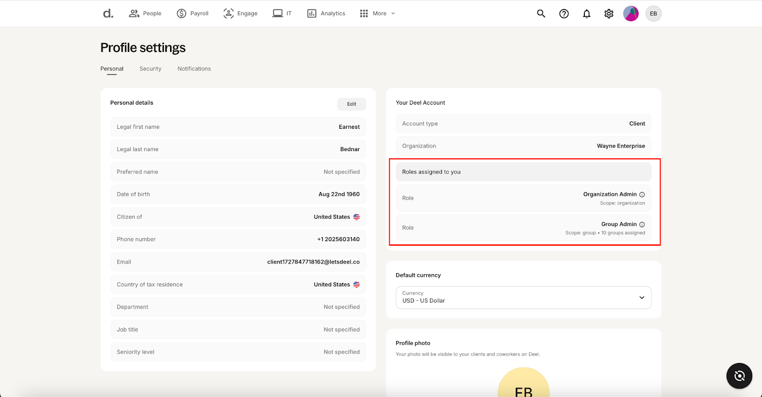Image resolution: width=762 pixels, height=397 pixels.
Task: Click the More grid icon
Action: (x=364, y=13)
